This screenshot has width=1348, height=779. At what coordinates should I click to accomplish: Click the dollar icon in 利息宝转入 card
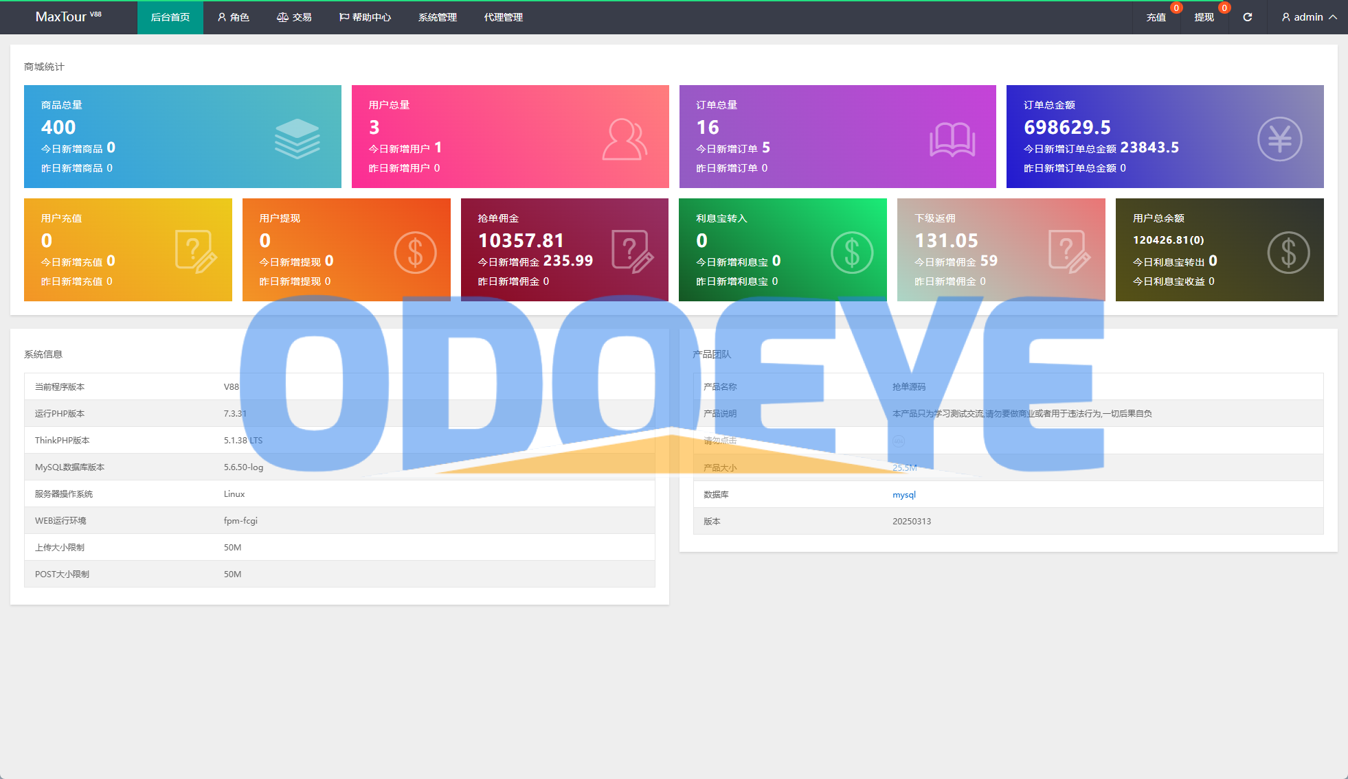(851, 253)
